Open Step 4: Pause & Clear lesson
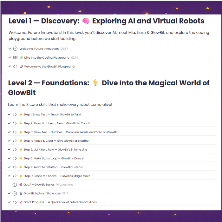Viewport: 222px width, 222px height. point(56,141)
